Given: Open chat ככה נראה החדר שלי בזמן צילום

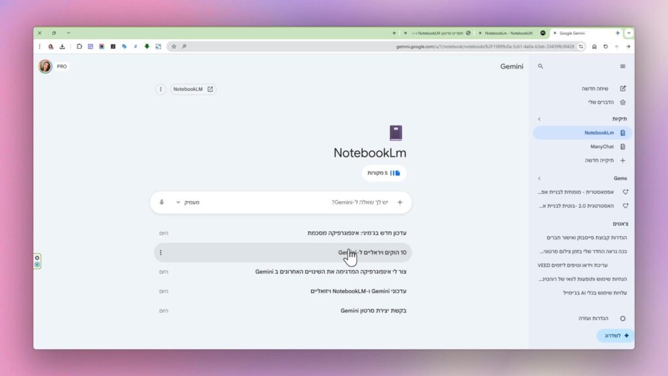Looking at the screenshot, I should 583,251.
